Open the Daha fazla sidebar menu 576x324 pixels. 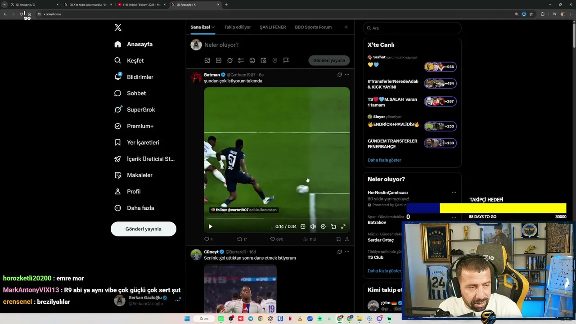click(135, 208)
